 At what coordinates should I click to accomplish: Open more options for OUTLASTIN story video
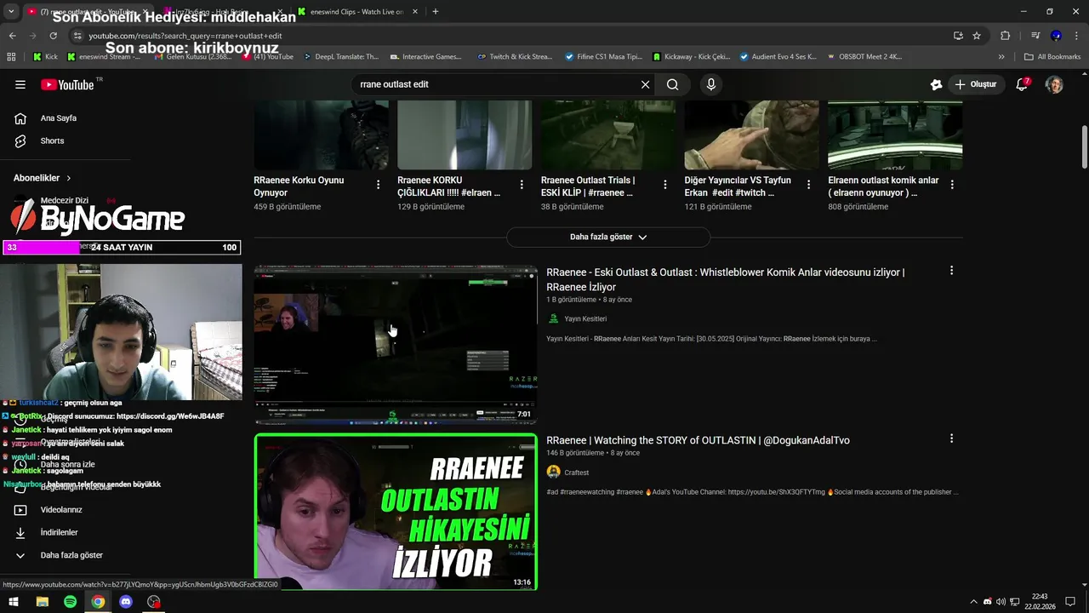[951, 438]
